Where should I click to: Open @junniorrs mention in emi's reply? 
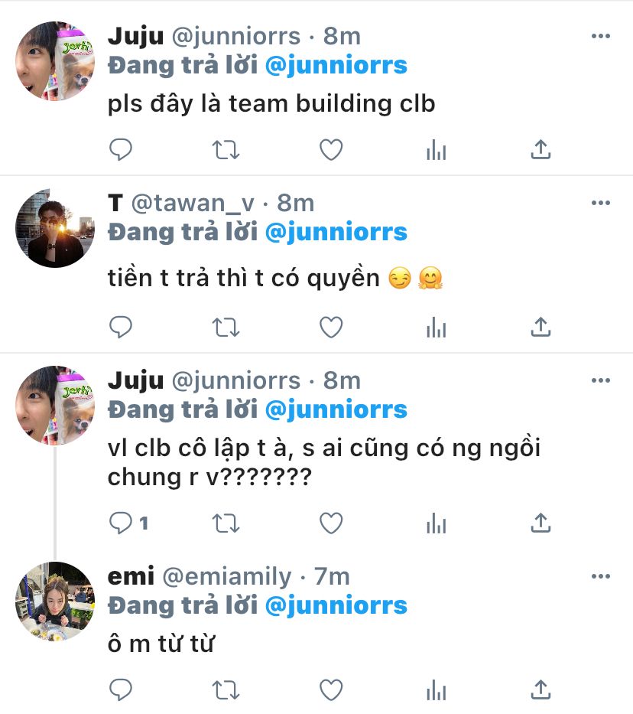(336, 605)
